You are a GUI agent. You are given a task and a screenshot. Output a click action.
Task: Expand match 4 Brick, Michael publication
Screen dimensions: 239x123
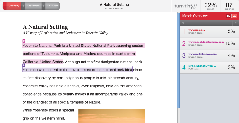pyautogui.click(x=209, y=67)
